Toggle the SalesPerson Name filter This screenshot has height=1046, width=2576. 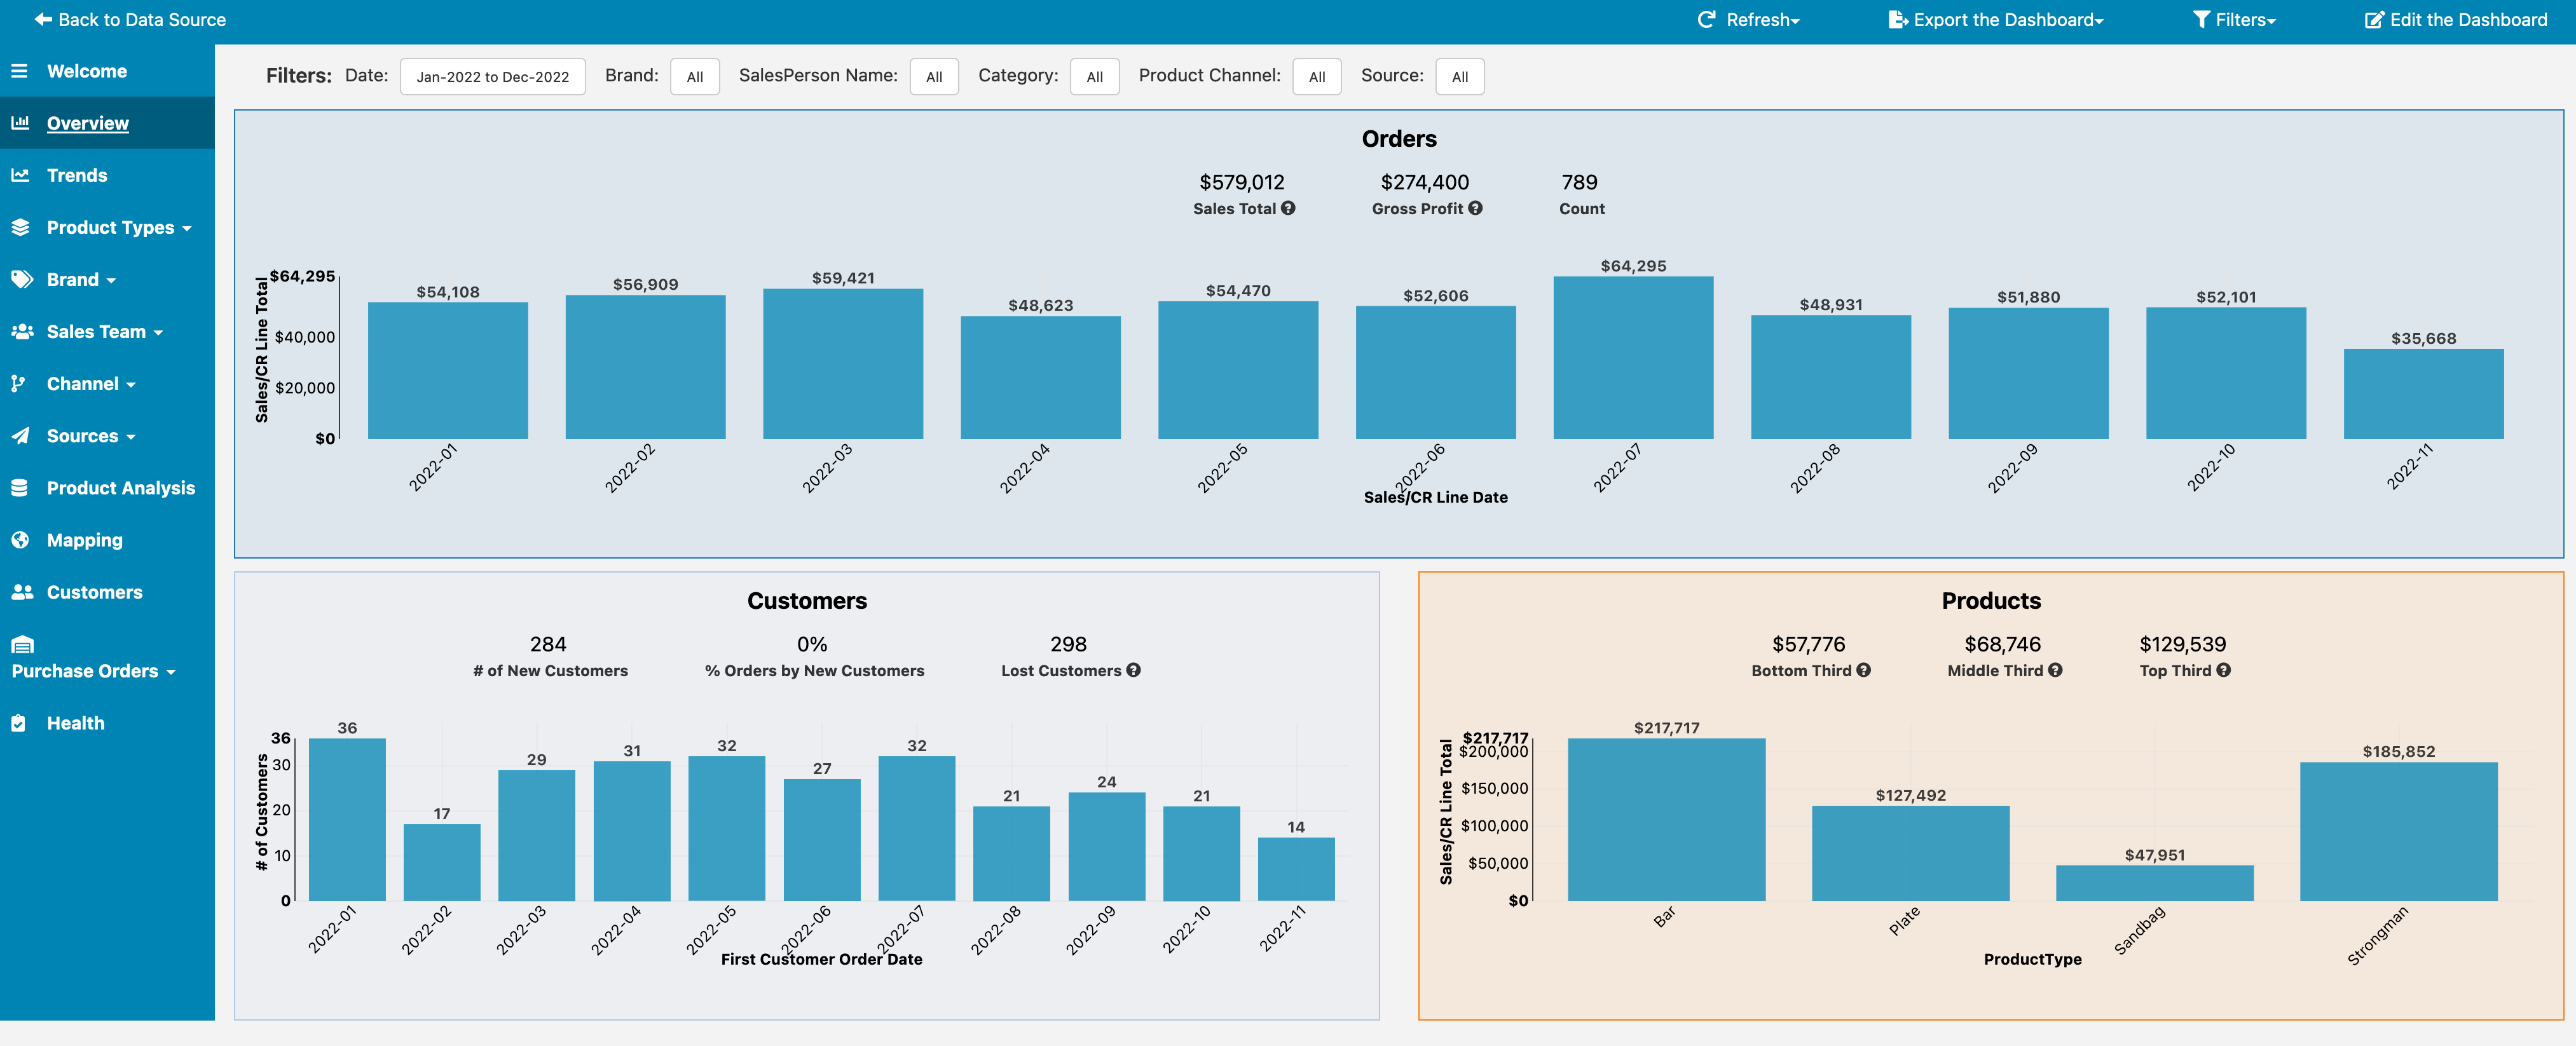[x=931, y=76]
